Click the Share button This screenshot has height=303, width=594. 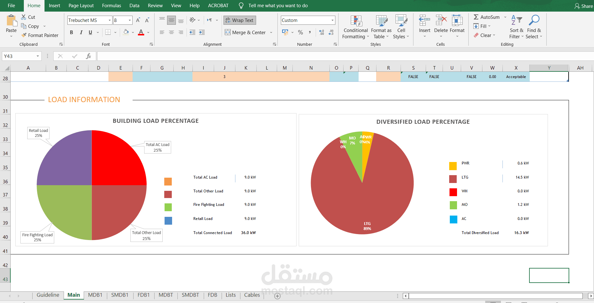[584, 6]
